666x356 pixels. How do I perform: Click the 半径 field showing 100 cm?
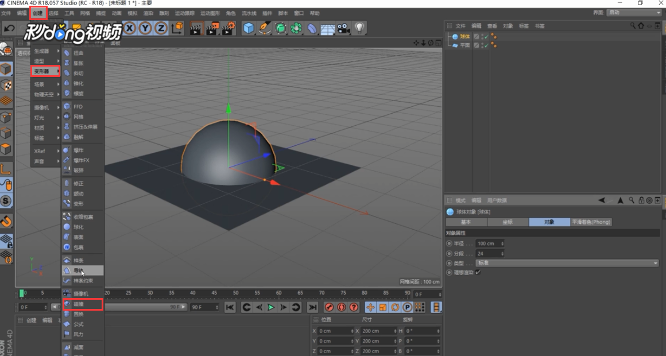pyautogui.click(x=489, y=243)
